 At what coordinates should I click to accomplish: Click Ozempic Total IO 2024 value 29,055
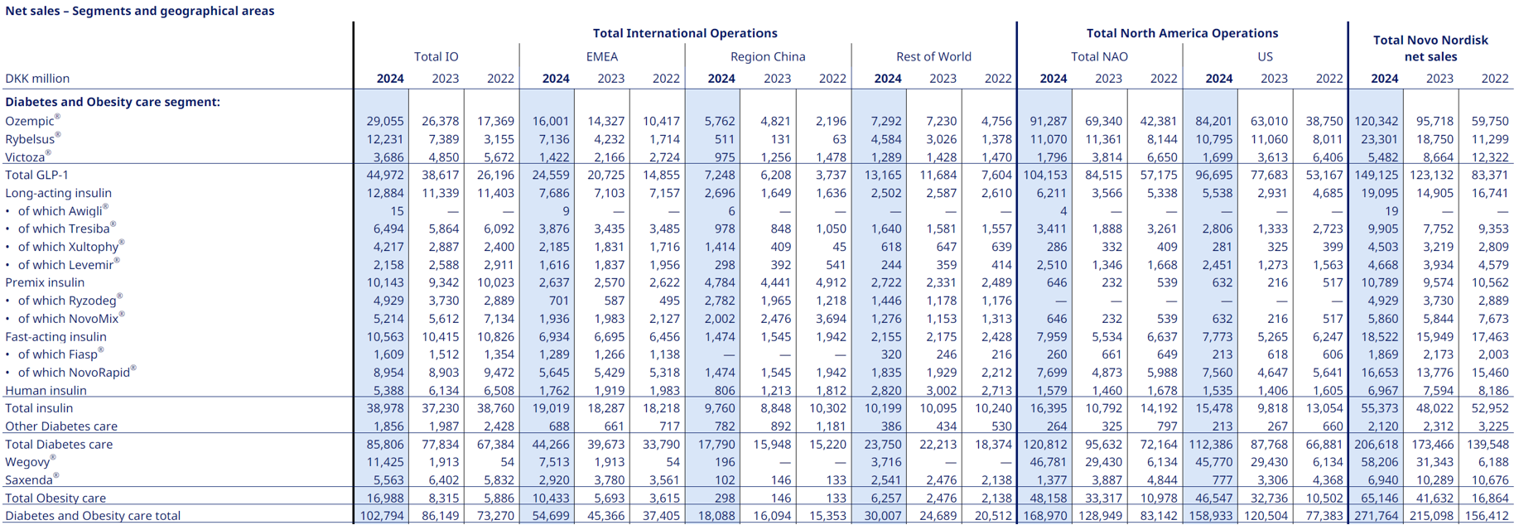(x=385, y=121)
